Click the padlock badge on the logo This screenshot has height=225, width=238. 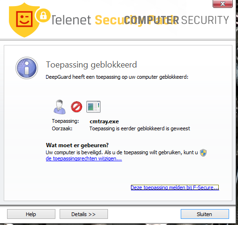[43, 15]
